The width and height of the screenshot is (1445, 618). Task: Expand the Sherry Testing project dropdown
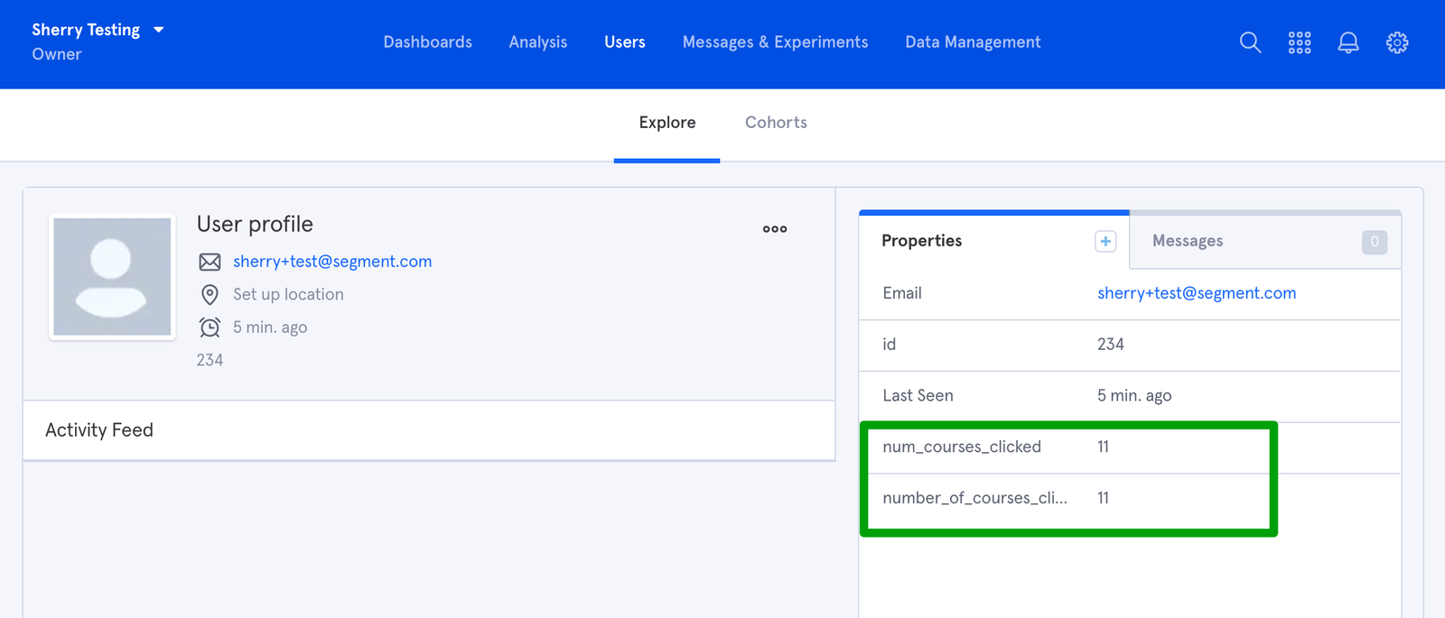coord(159,30)
